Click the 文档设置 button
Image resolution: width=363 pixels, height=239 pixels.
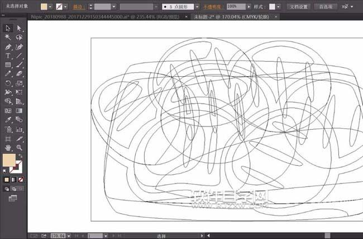point(299,7)
